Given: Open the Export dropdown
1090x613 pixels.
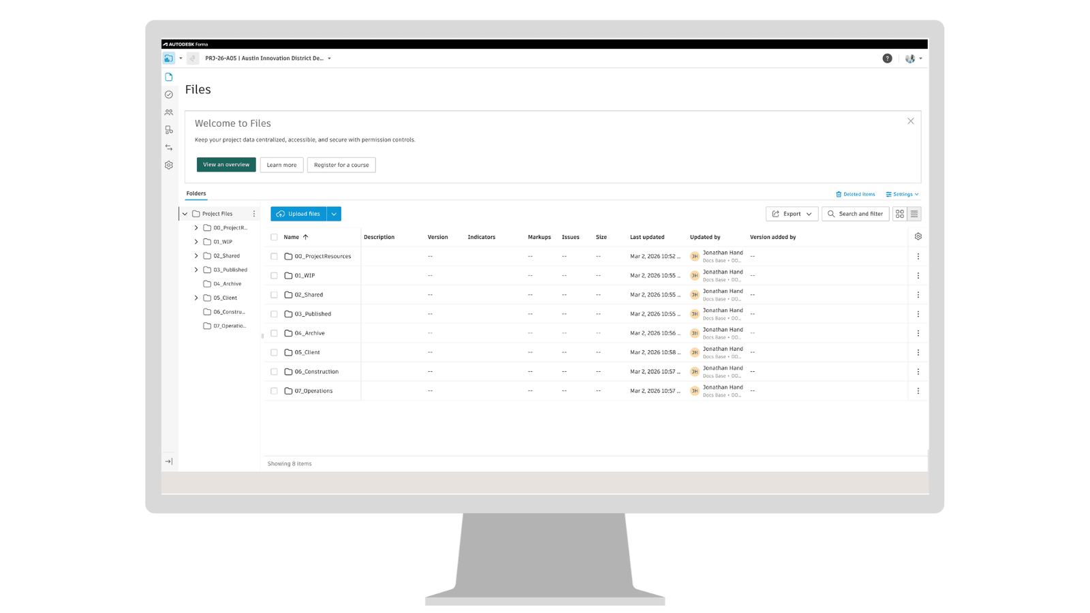Looking at the screenshot, I should (792, 214).
